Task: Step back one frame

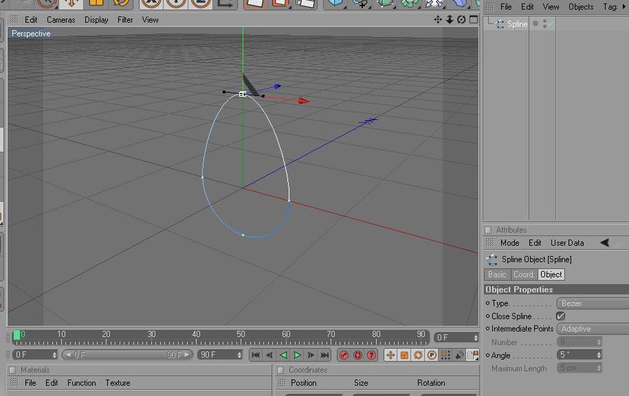Action: click(x=269, y=355)
